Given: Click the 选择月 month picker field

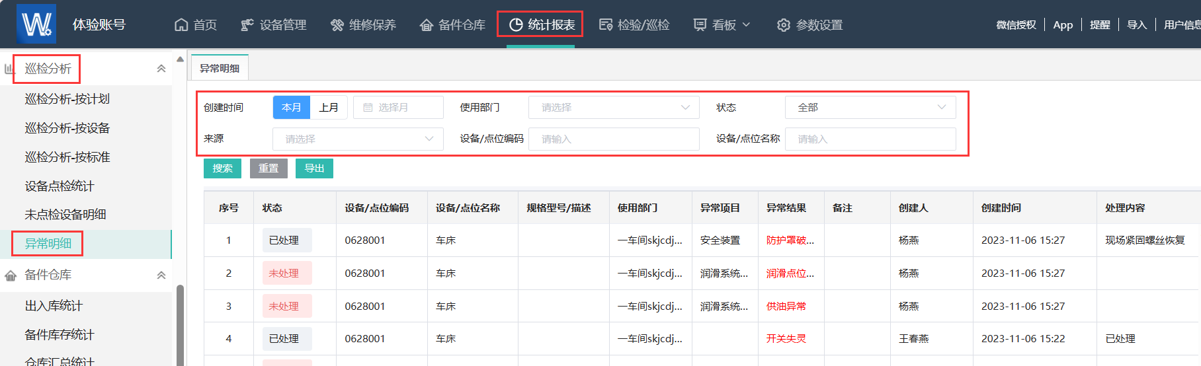Looking at the screenshot, I should click(398, 108).
